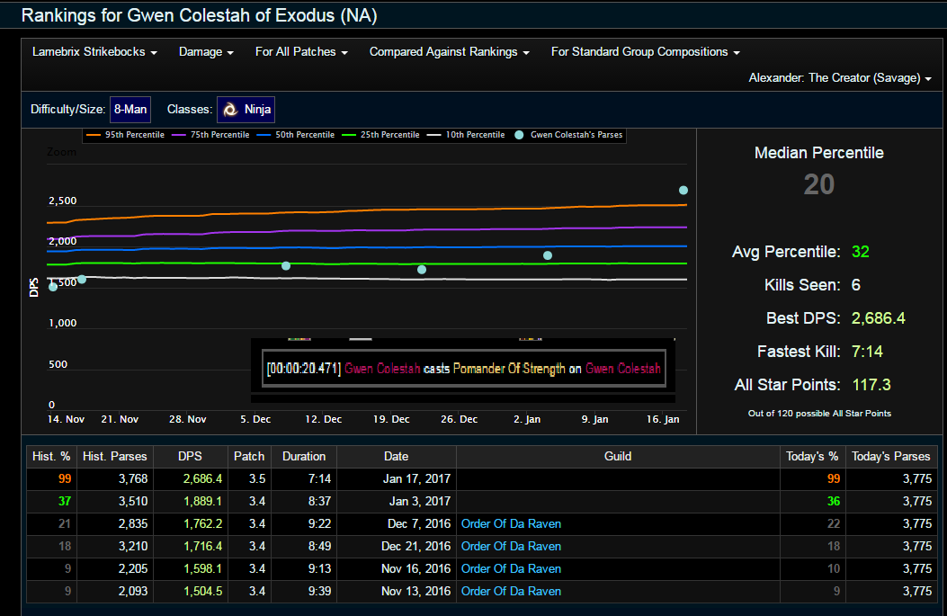Click the Jan 3 parse data point on the chart
This screenshot has width=947, height=616.
(x=548, y=255)
